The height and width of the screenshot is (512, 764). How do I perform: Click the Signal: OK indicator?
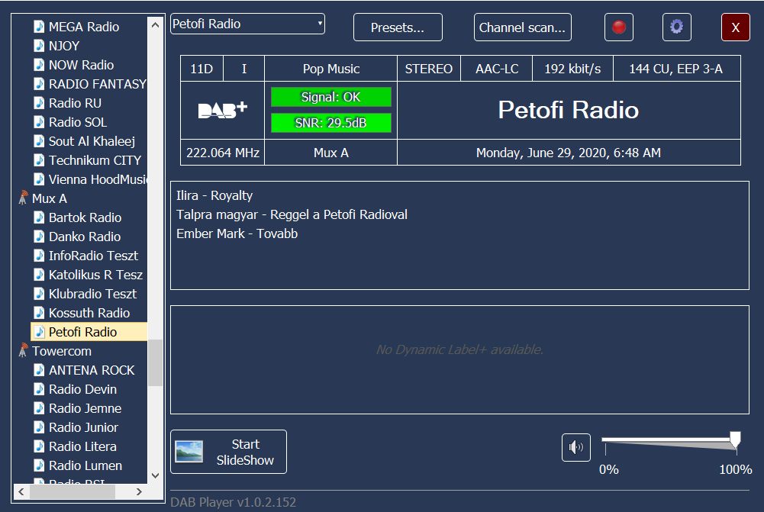(330, 97)
